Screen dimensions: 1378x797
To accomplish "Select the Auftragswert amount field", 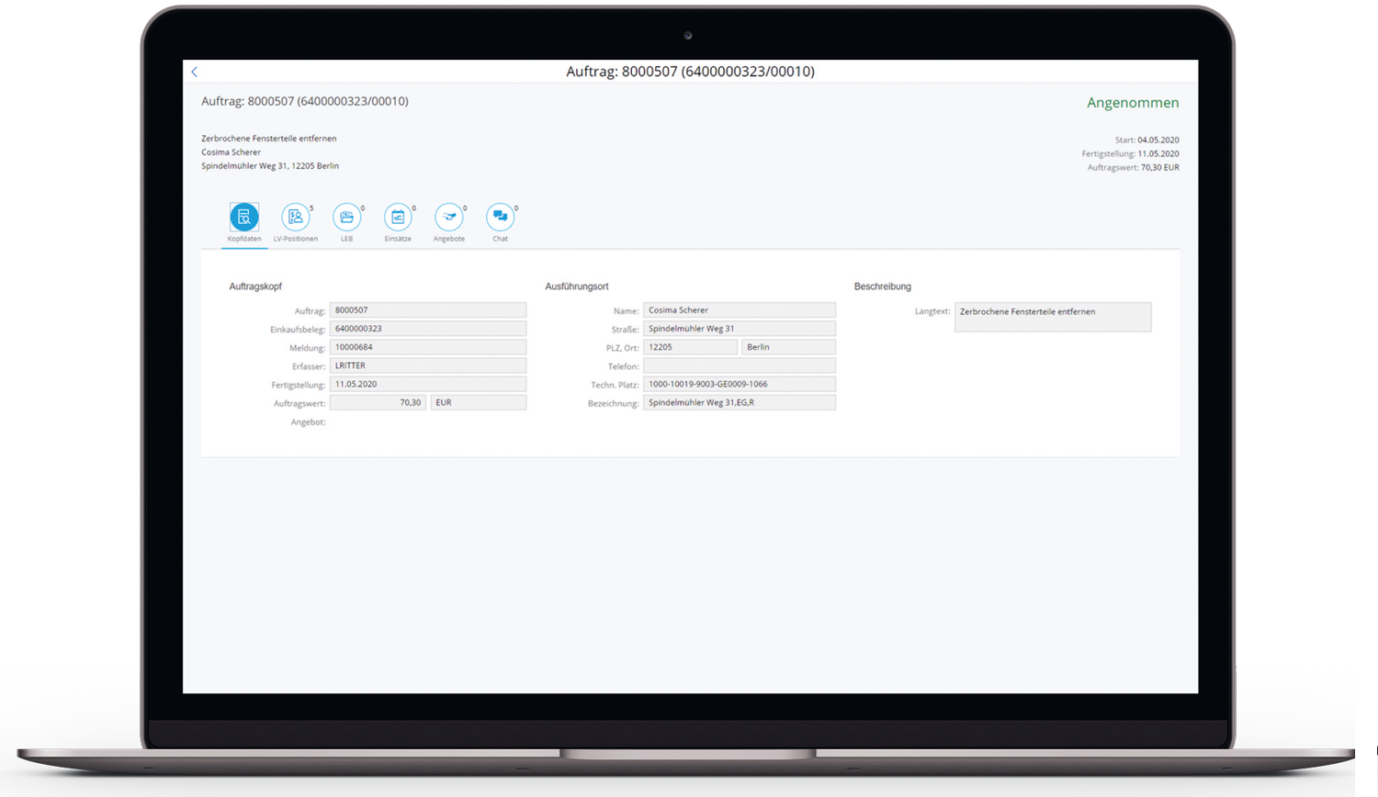I will tap(378, 403).
